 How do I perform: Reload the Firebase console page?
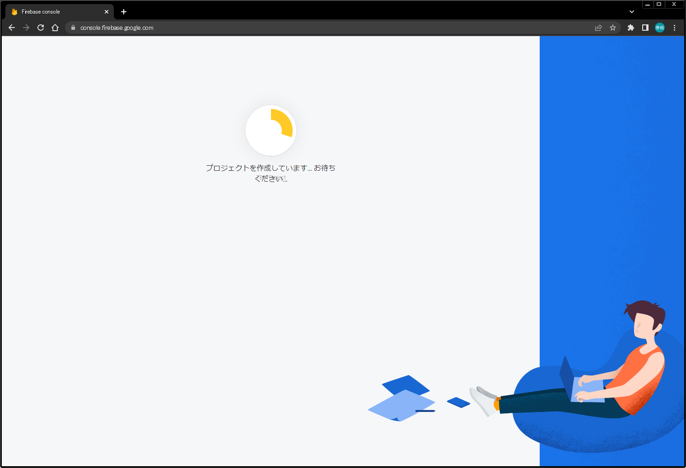tap(41, 28)
